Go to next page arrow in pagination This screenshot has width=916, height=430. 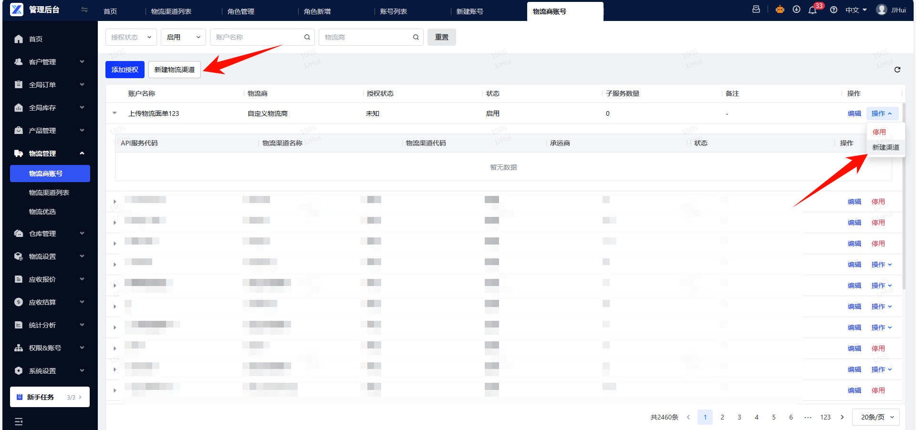point(842,417)
